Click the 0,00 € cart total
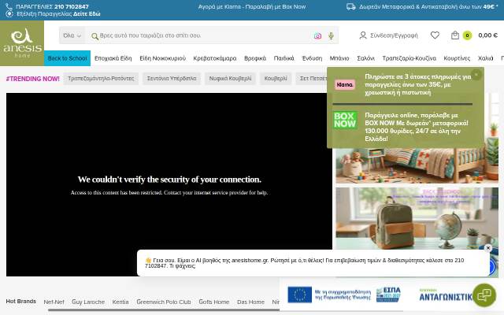The height and width of the screenshot is (315, 504). point(487,35)
